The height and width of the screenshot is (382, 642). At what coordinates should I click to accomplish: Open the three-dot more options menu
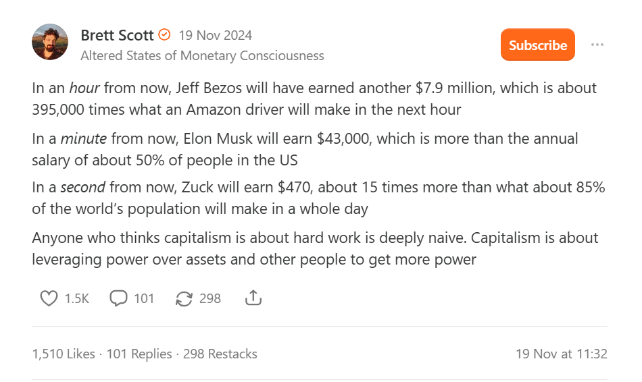coord(597,45)
